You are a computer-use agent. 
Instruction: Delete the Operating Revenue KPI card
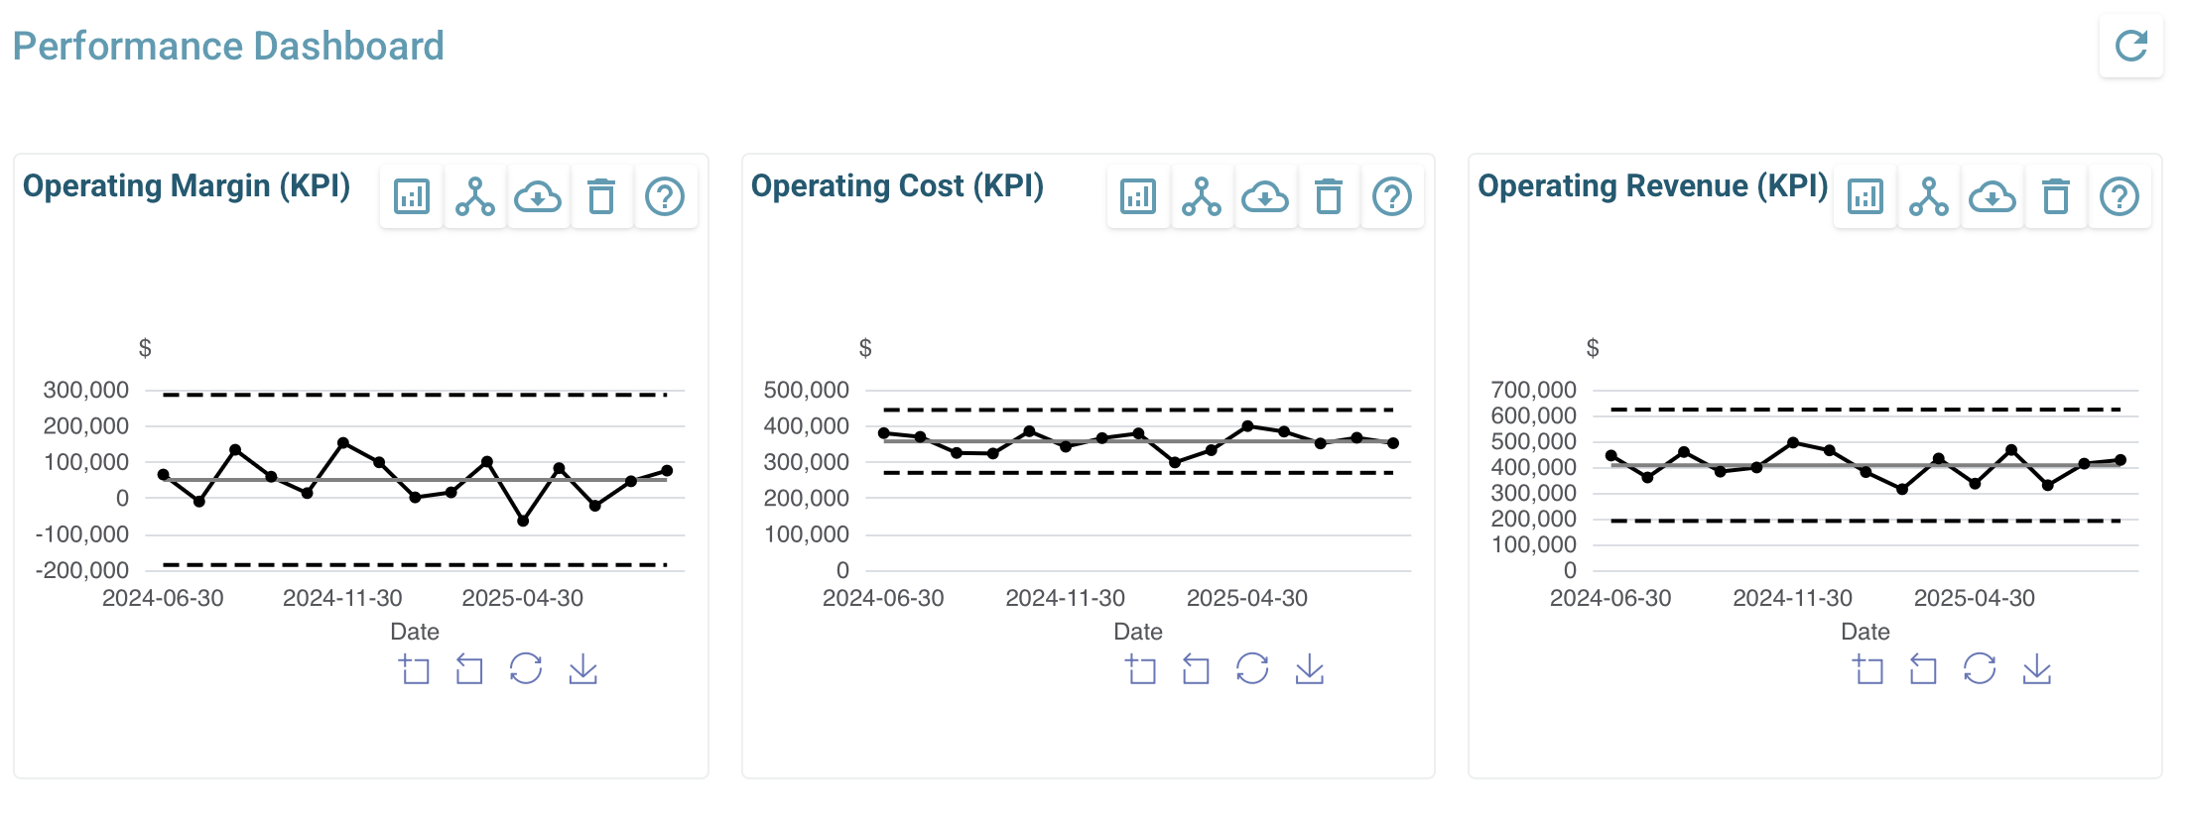[x=2056, y=196]
